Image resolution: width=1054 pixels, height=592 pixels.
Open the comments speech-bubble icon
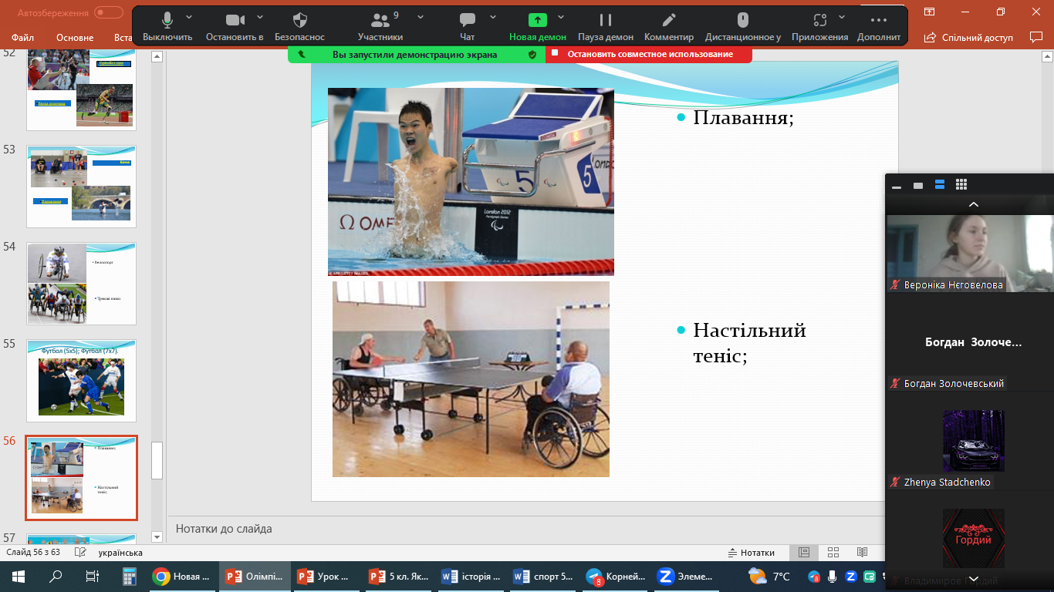[x=1035, y=36]
